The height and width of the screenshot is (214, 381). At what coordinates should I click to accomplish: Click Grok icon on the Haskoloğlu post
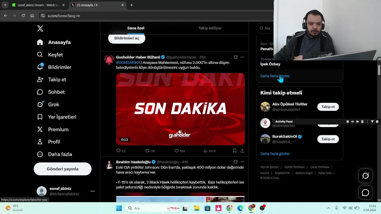235,162
